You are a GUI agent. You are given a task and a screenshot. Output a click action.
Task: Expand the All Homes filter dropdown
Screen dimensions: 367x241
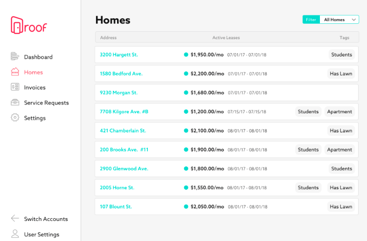339,20
